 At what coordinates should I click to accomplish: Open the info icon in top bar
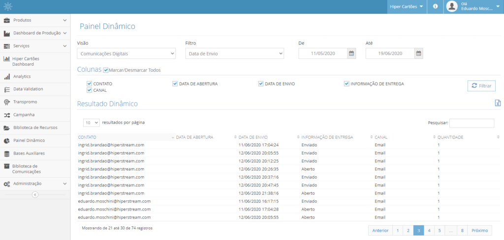coord(435,6)
